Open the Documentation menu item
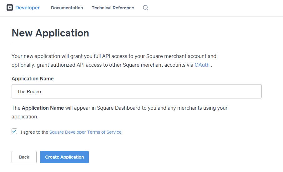 tap(67, 8)
